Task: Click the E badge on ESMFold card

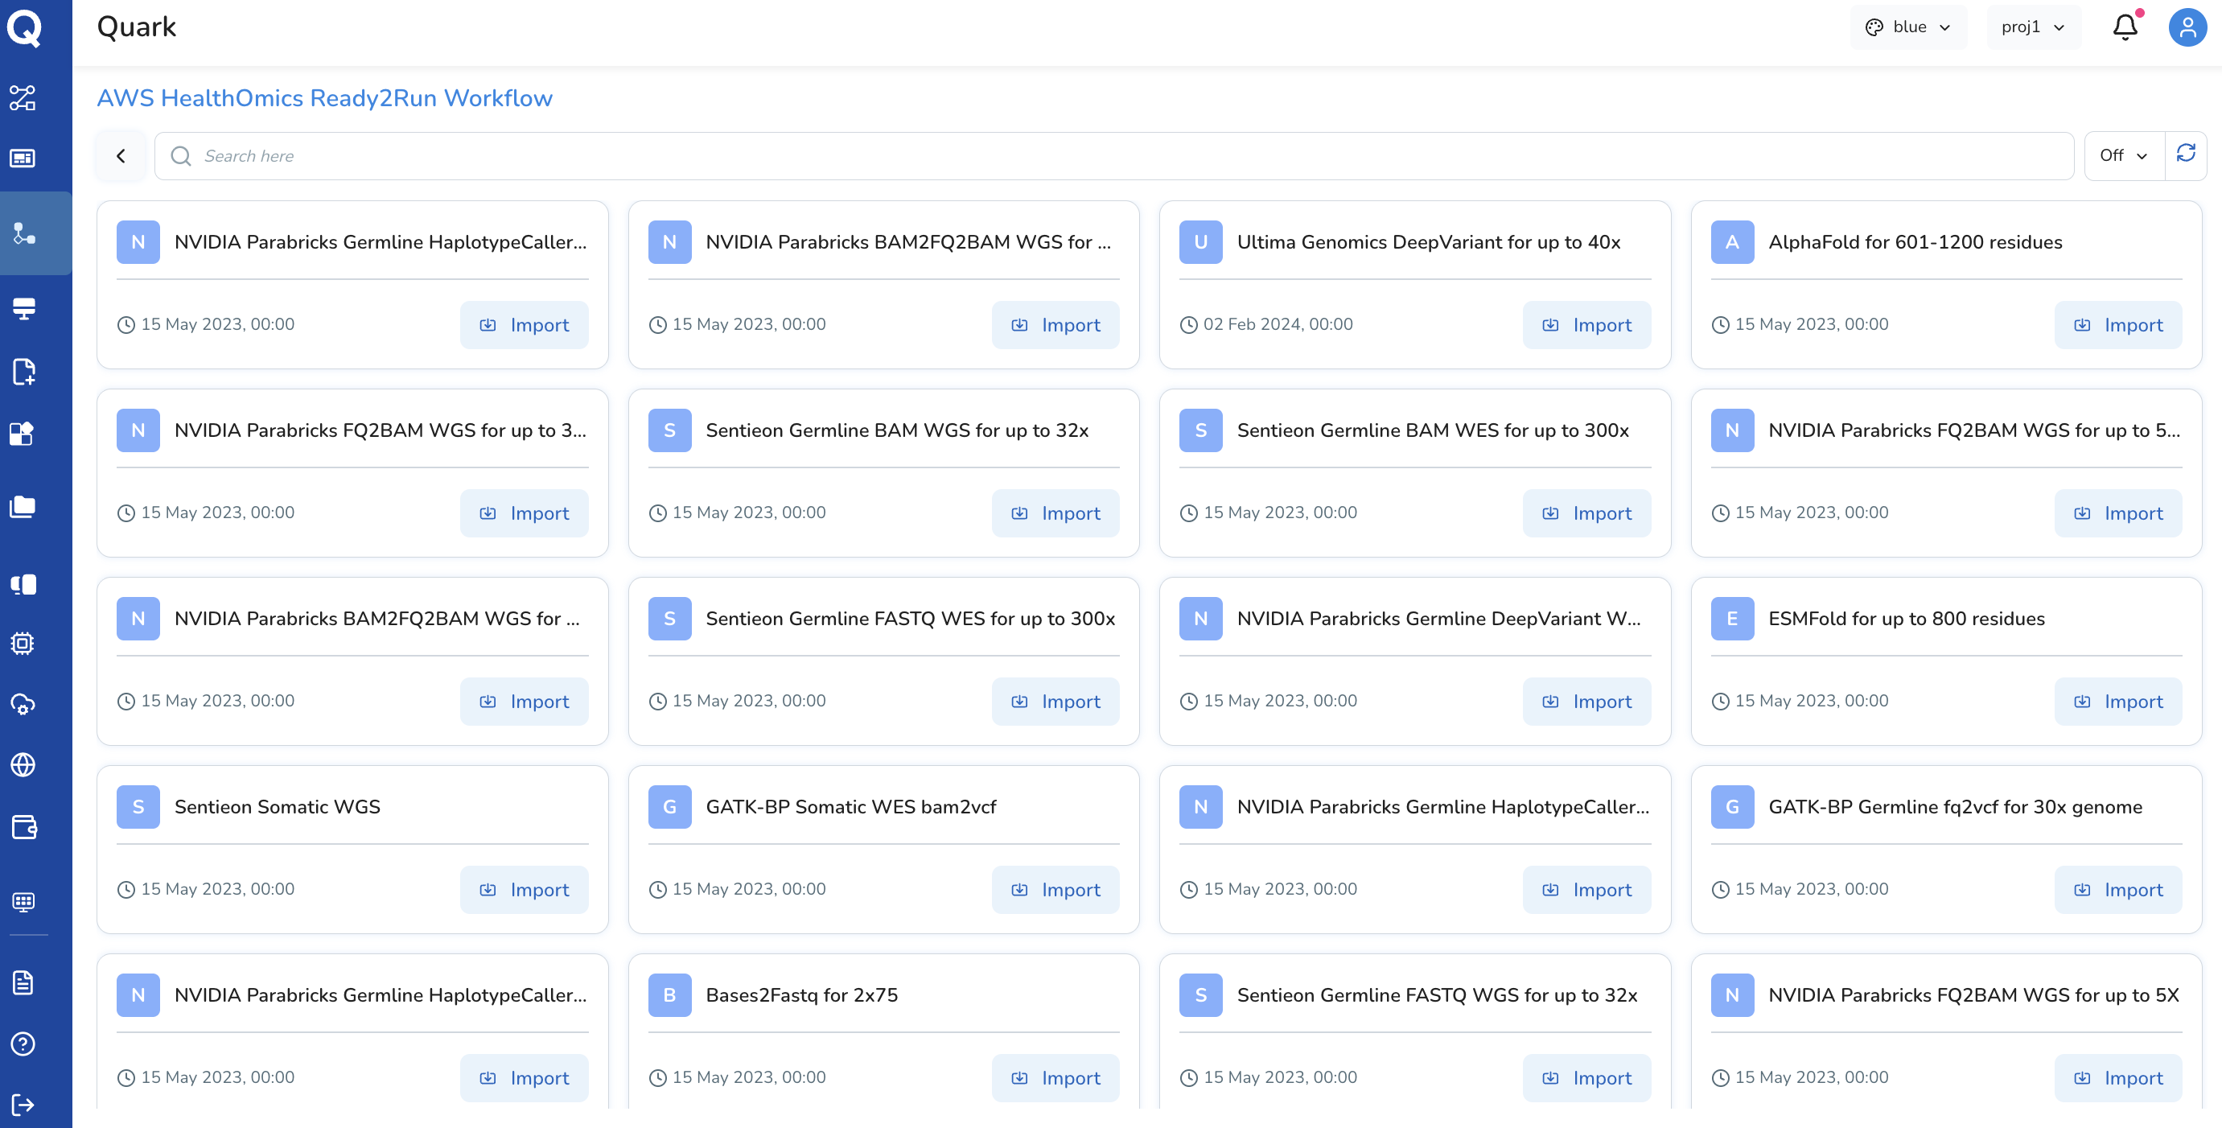Action: 1732,620
